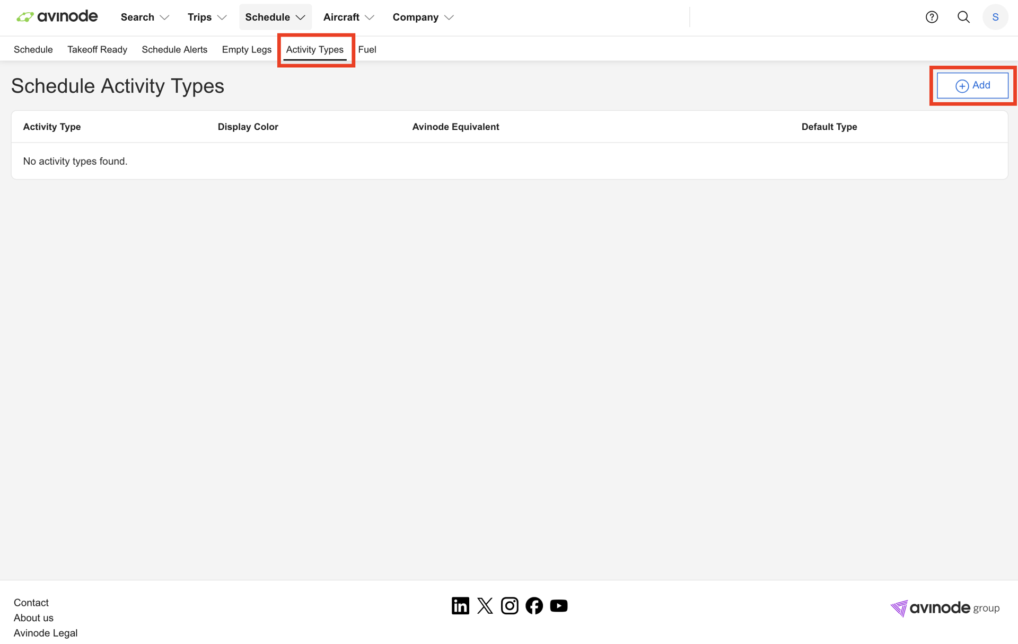Open the X social icon
Screen dimensions: 1018x644
[x=485, y=605]
